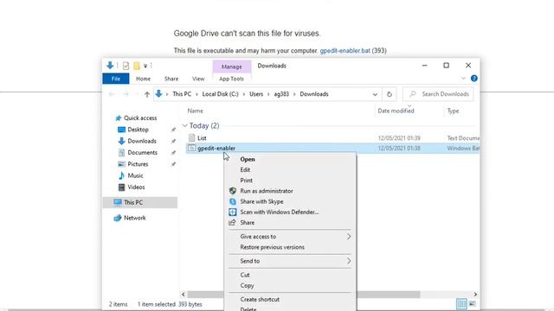The width and height of the screenshot is (554, 311).
Task: Click the Properties quick access toolbar icon
Action: (x=126, y=66)
